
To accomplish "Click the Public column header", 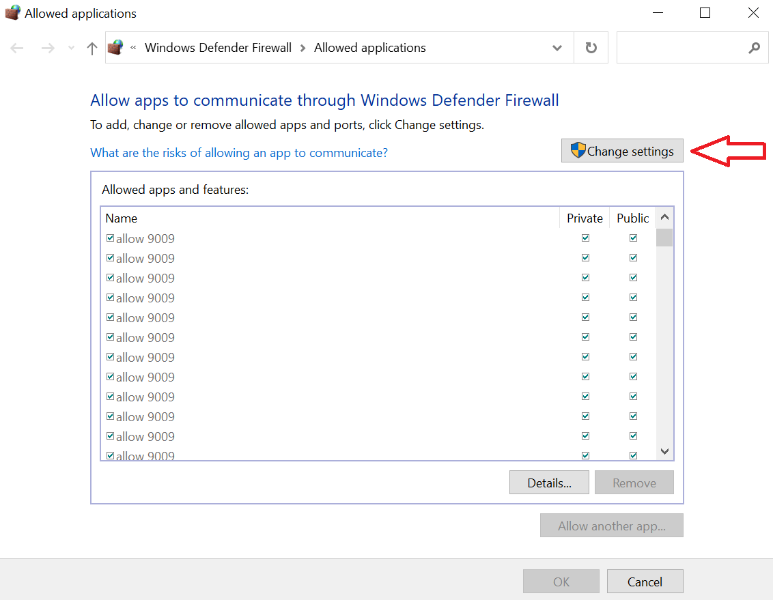I will pos(632,218).
